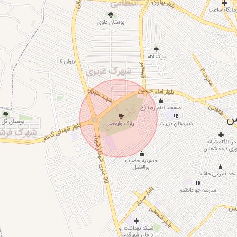Select the بوستان گل park icon
This screenshot has height=237, width=237.
tap(6, 114)
